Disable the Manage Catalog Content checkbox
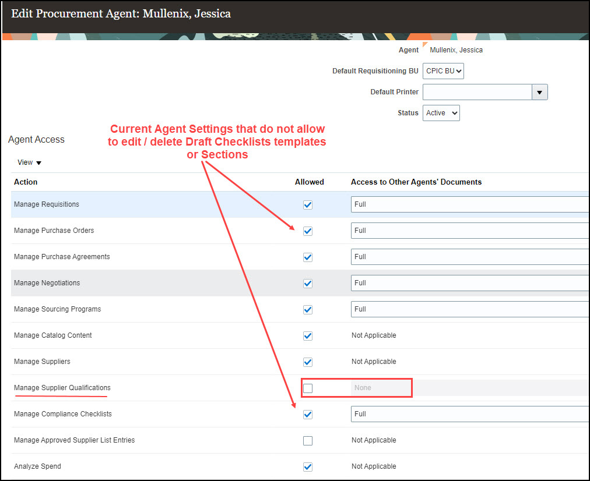The height and width of the screenshot is (481, 590). click(307, 335)
